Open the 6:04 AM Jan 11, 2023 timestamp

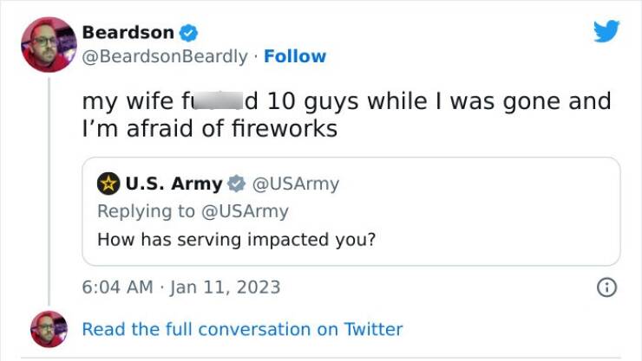pyautogui.click(x=181, y=287)
